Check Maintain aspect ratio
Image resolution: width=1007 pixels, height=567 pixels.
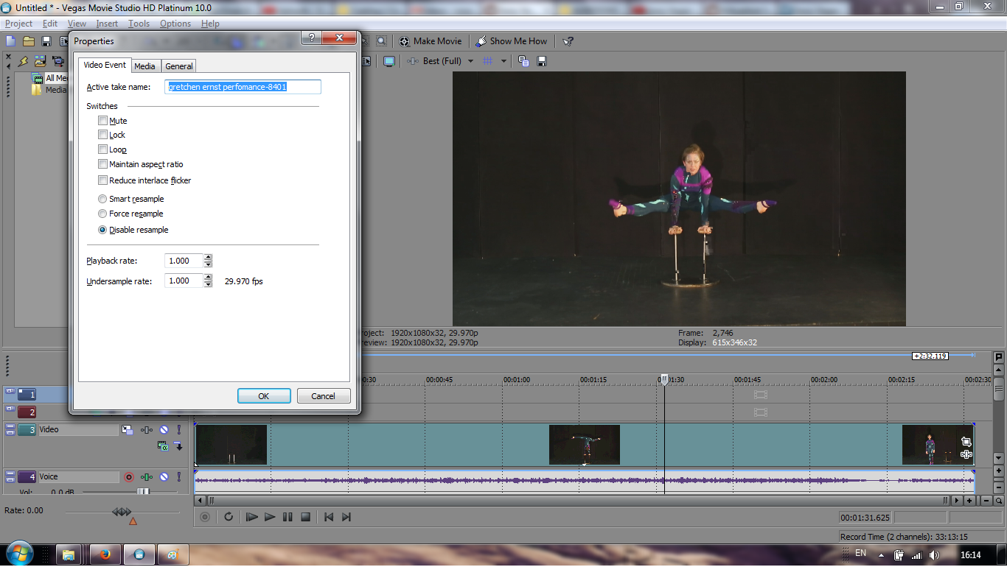coord(103,164)
